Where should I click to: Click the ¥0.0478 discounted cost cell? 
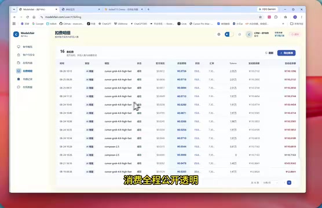click(181, 164)
